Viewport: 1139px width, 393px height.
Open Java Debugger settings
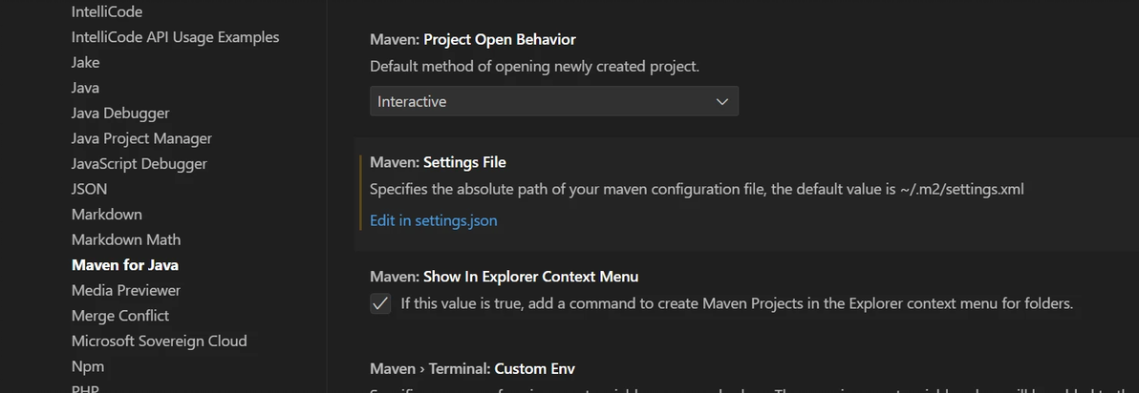[120, 113]
